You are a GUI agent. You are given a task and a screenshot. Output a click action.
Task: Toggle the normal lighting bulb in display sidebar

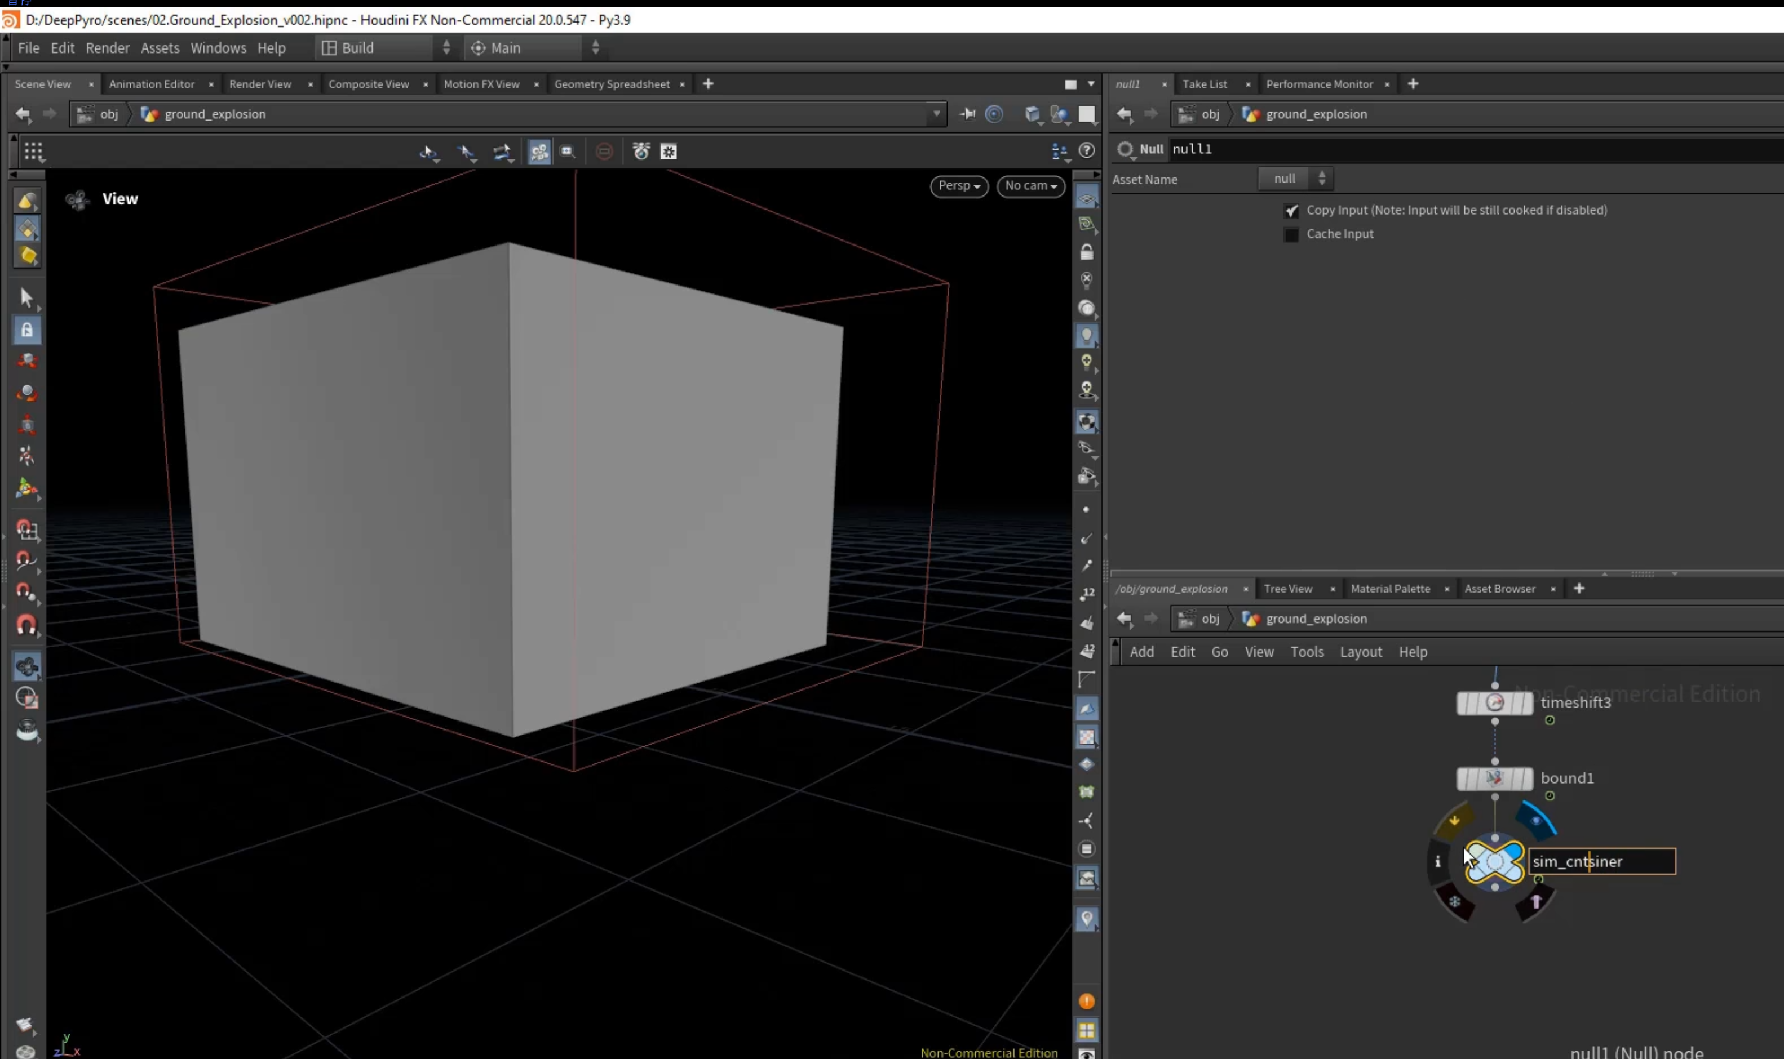coord(1086,336)
